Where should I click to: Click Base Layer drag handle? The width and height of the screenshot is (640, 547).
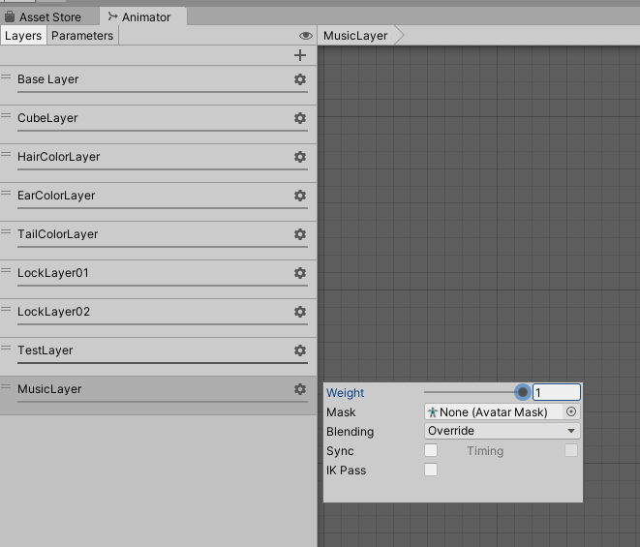click(6, 76)
